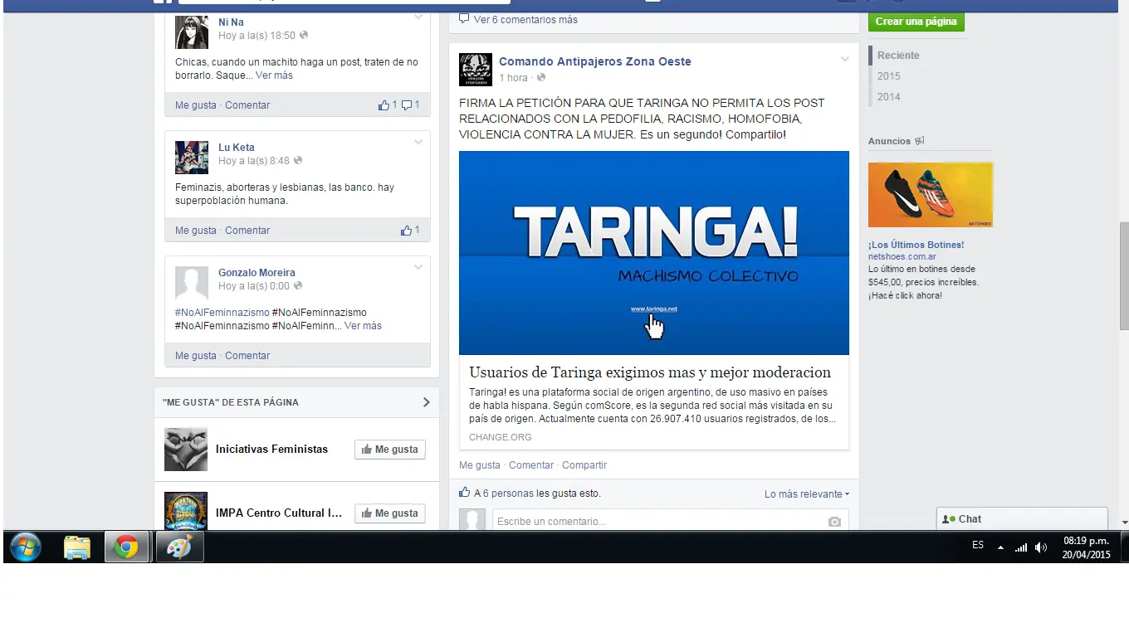The image size is (1129, 637).
Task: Like the IMPA Centro Cultural page
Action: click(390, 513)
